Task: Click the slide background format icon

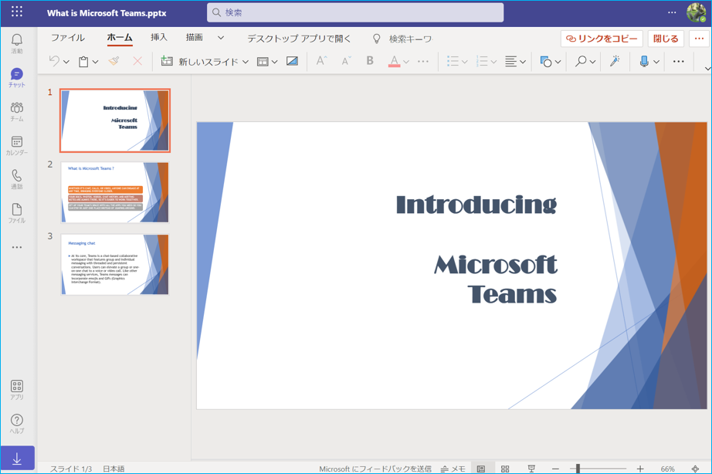Action: point(292,62)
